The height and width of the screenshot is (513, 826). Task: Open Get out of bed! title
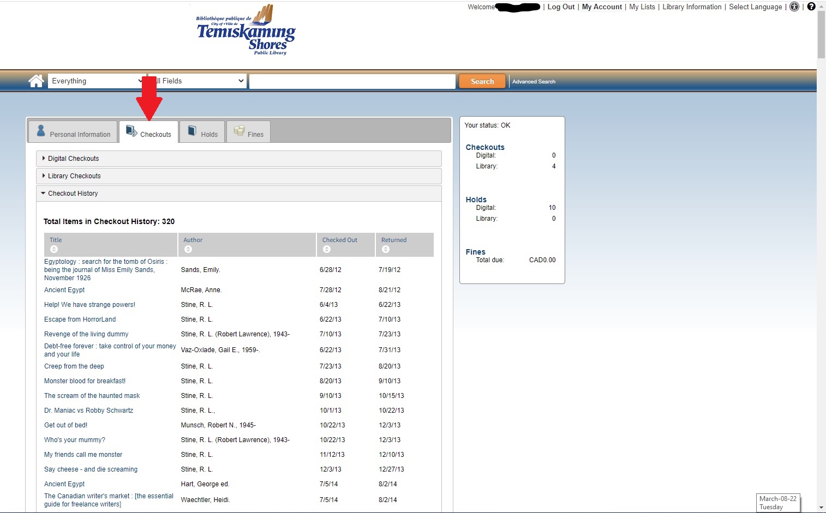[x=65, y=425]
